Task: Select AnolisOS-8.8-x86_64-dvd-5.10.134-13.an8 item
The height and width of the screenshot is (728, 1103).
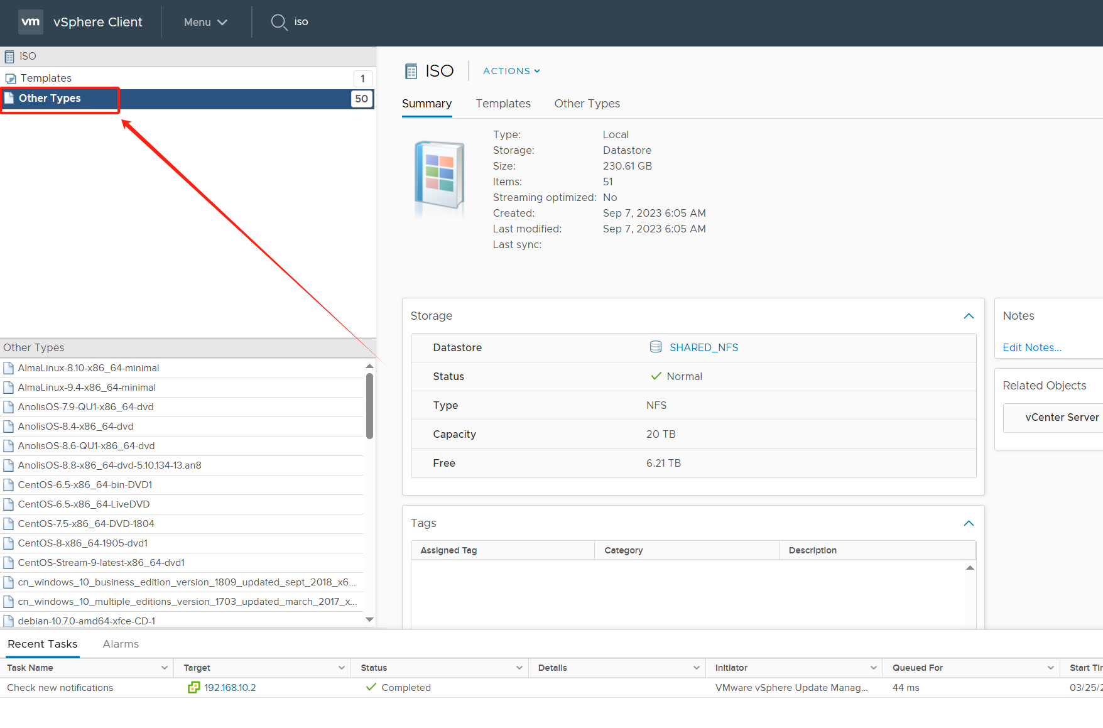Action: coord(109,465)
